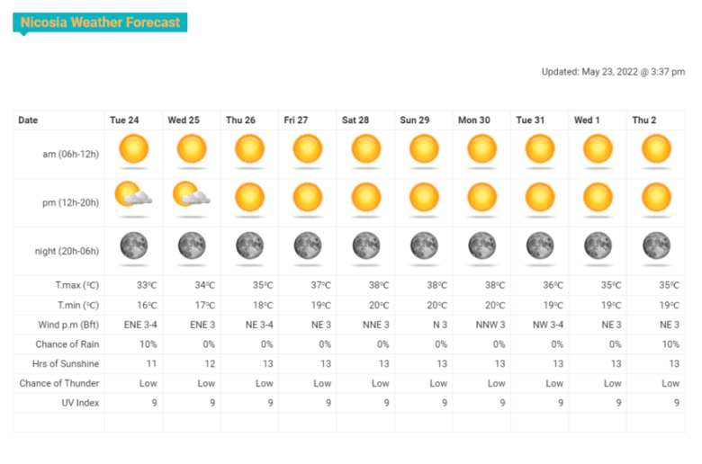702x464 pixels.
Task: Click the Thu 2 night moon icon
Action: [x=656, y=245]
